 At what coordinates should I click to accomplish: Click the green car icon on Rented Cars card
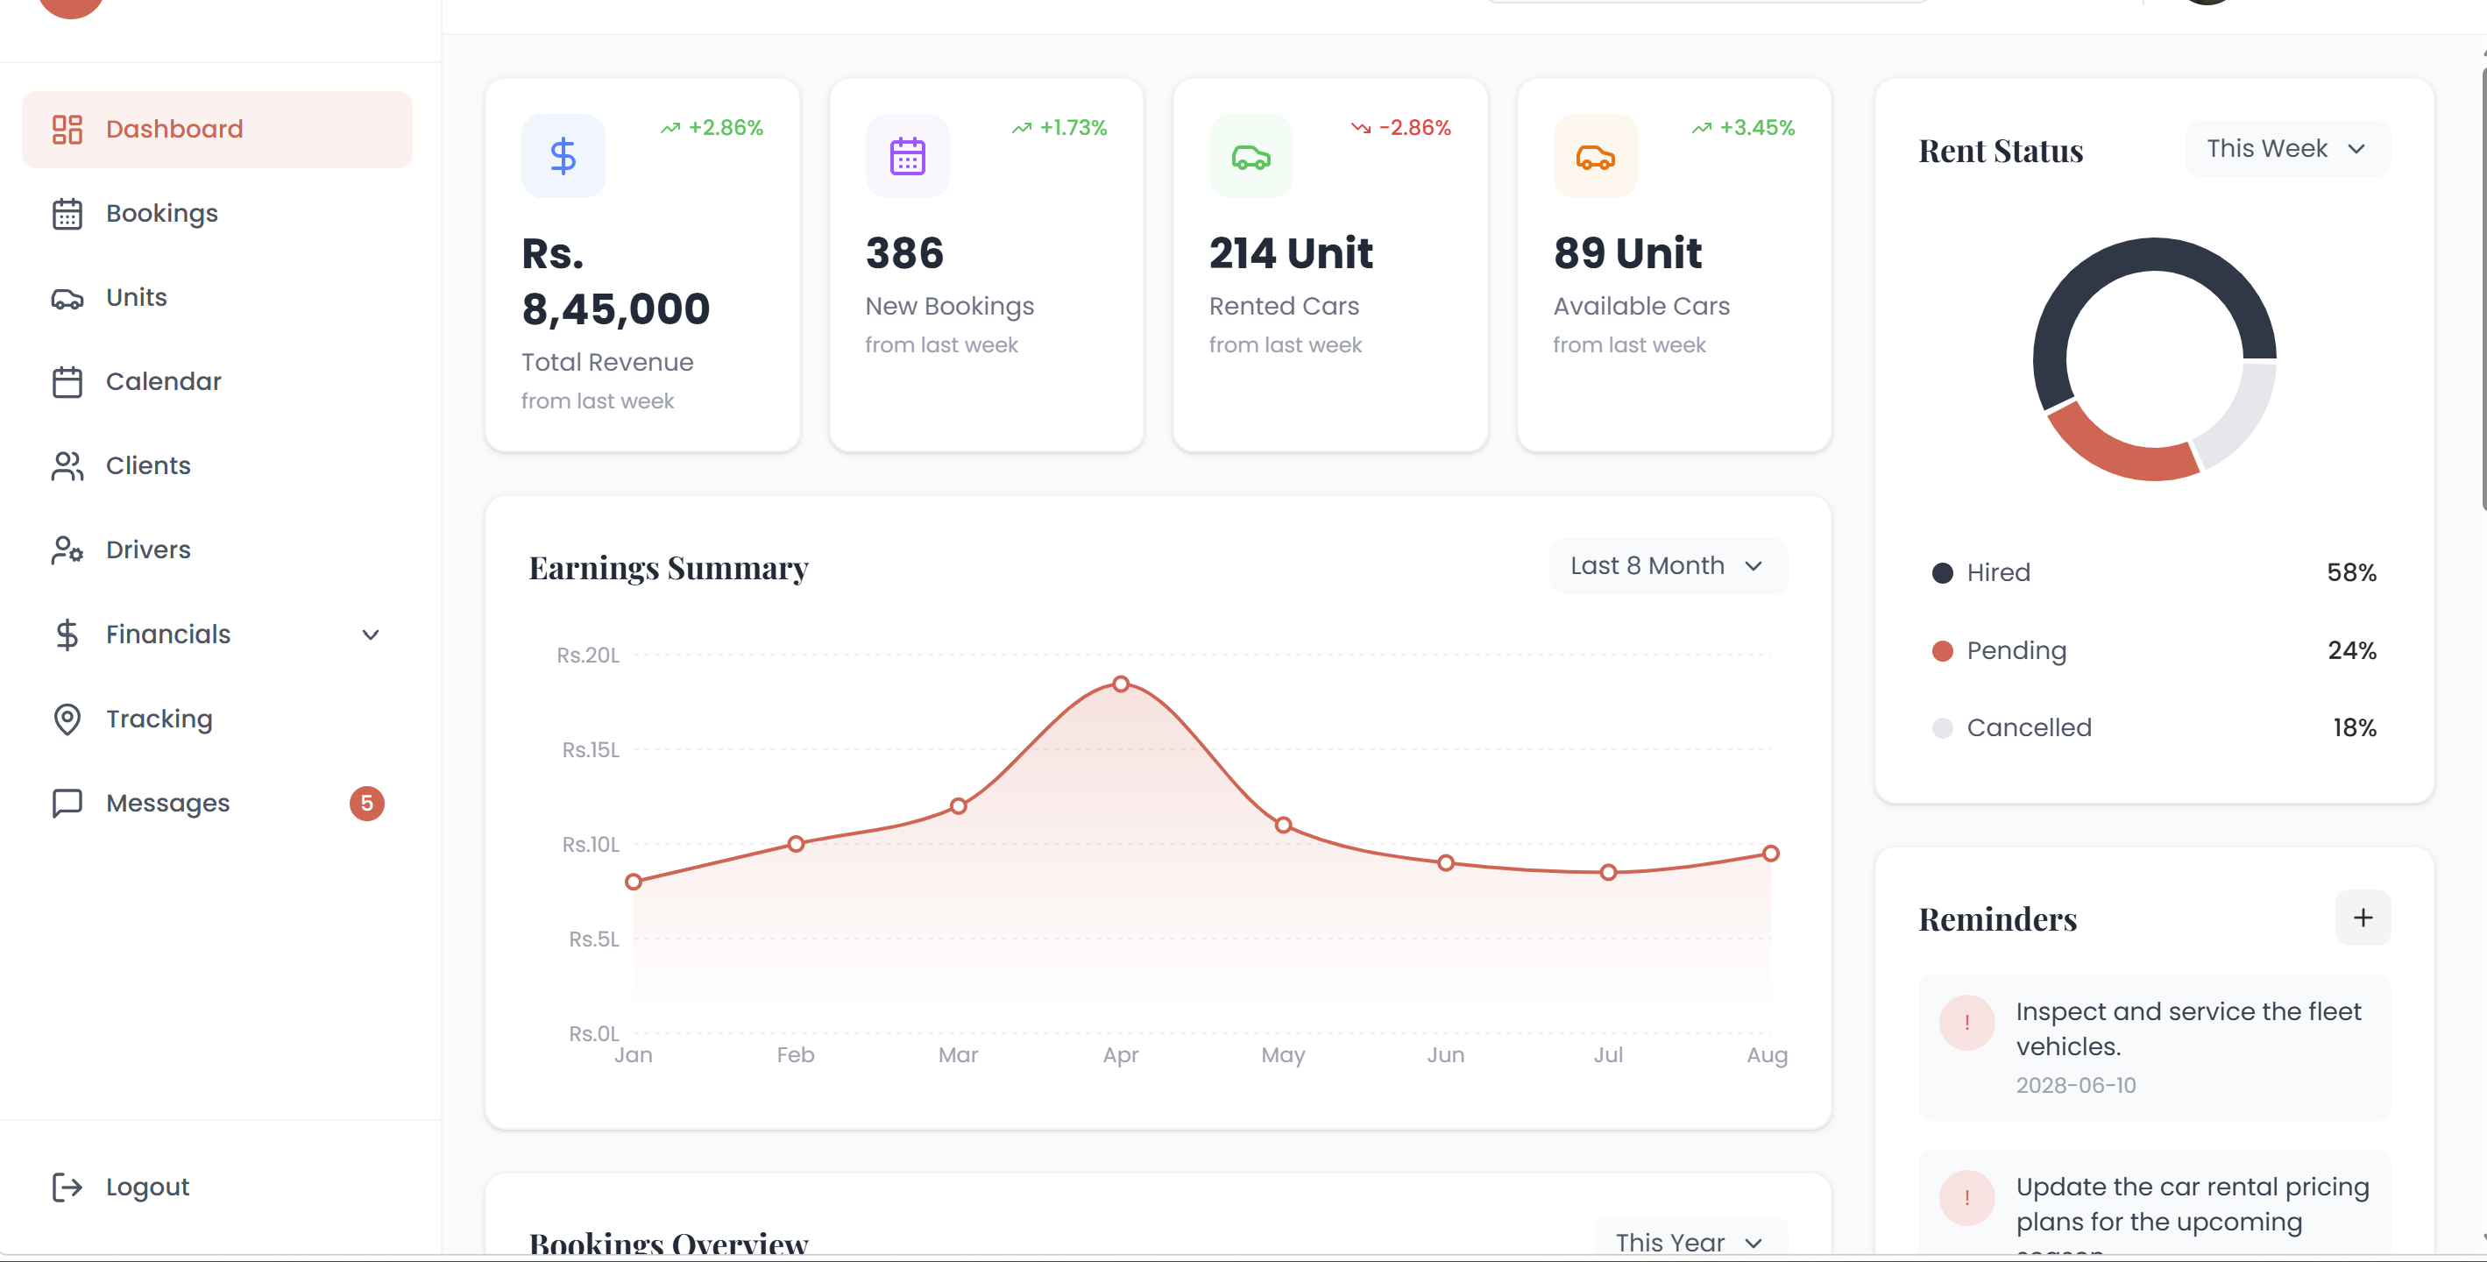point(1251,156)
